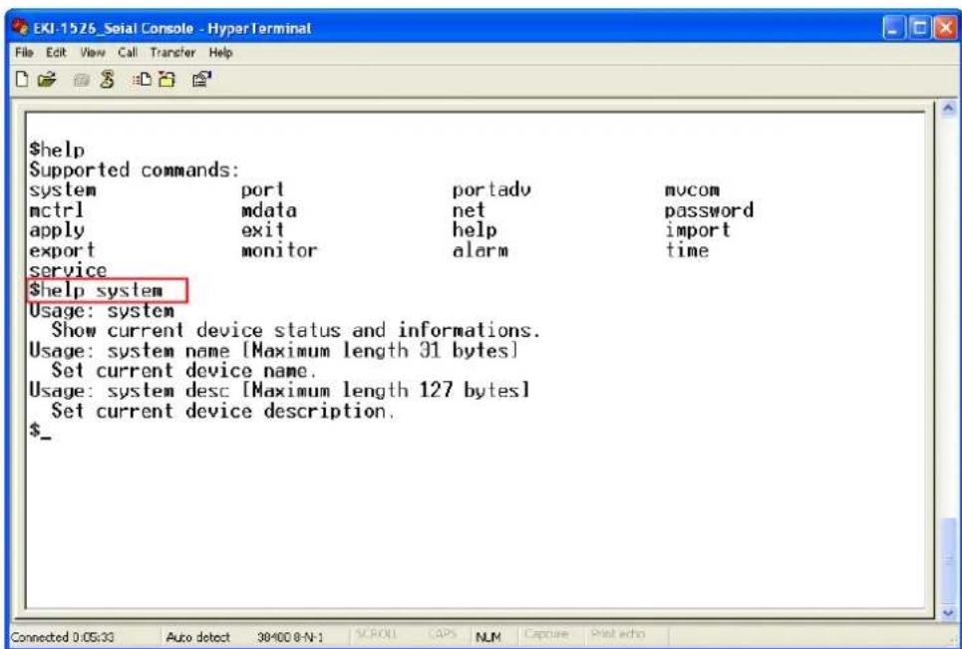Image resolution: width=962 pixels, height=649 pixels.
Task: Open the Help menu
Action: [220, 53]
